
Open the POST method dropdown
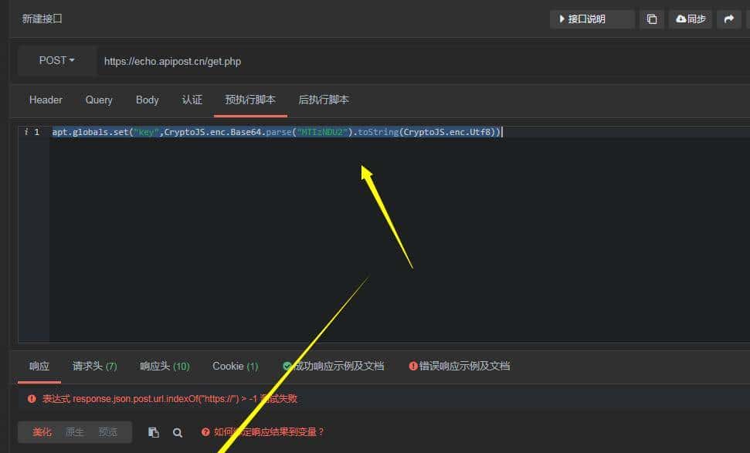click(56, 61)
